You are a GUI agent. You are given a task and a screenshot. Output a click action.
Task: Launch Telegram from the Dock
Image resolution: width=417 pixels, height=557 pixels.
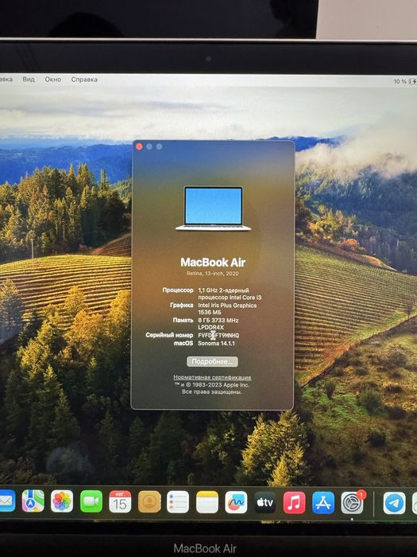tap(394, 503)
